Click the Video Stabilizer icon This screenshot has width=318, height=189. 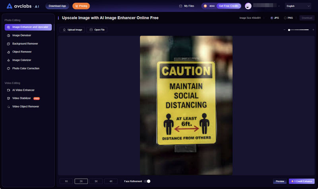(9, 98)
